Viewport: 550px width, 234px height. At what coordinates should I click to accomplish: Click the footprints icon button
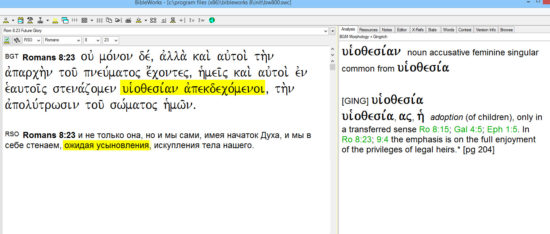click(17, 40)
